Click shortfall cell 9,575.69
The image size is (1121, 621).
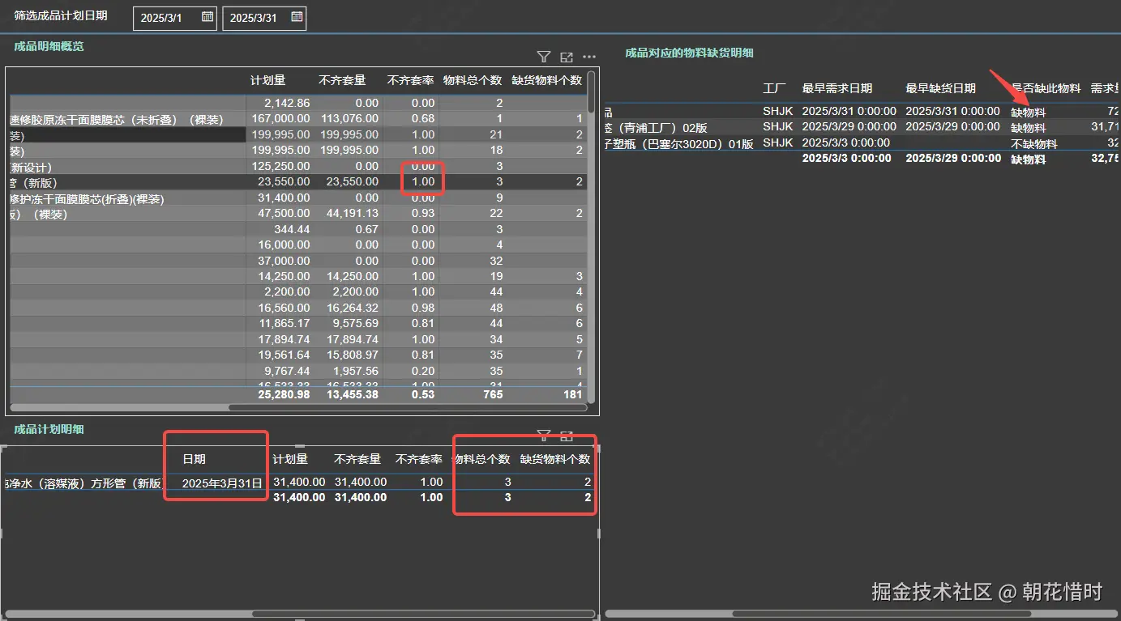tap(356, 323)
